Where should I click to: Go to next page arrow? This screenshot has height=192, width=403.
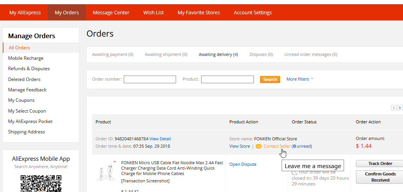pyautogui.click(x=400, y=108)
